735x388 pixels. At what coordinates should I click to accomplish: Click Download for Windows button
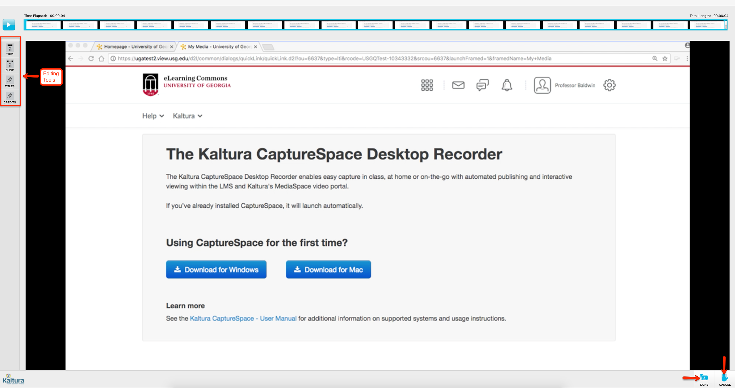216,269
